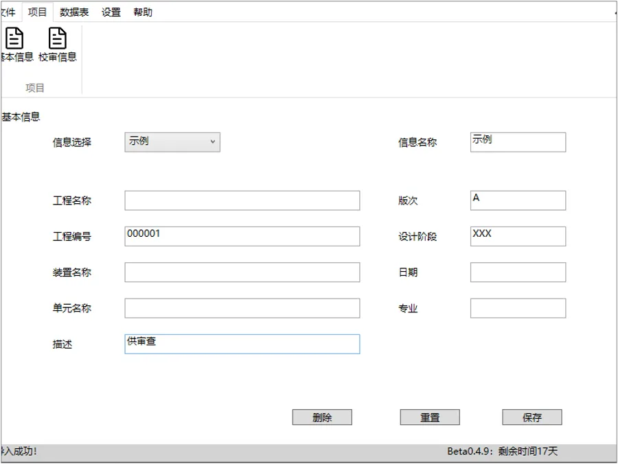
Task: Click the 设计阶段 field containing XXX
Action: coord(518,236)
